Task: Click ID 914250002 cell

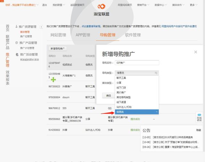Action: pyautogui.click(x=54, y=130)
